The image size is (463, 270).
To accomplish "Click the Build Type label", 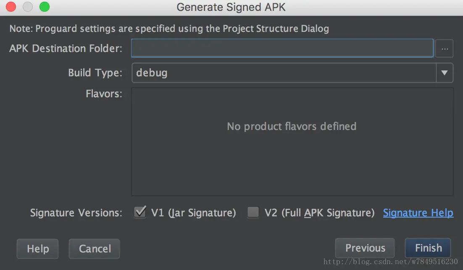I will (95, 73).
